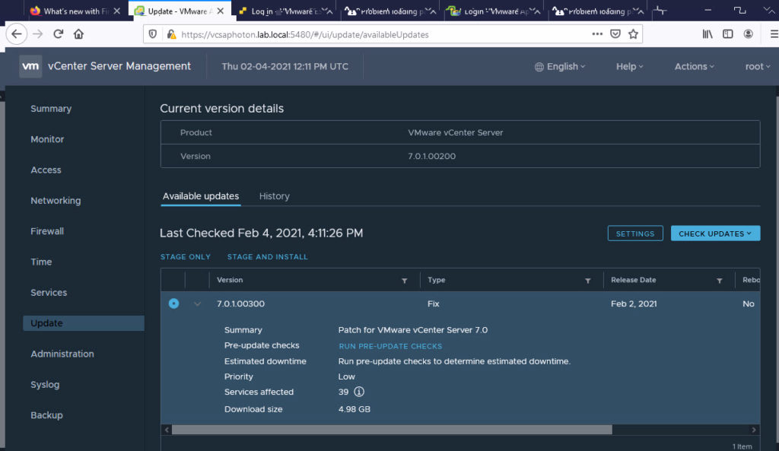Open the filter icon on the Version column
The width and height of the screenshot is (779, 451).
[x=405, y=280]
